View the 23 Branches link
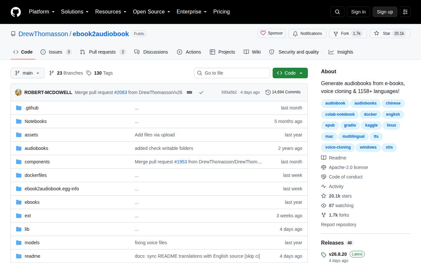This screenshot has height=263, width=421. [x=66, y=73]
